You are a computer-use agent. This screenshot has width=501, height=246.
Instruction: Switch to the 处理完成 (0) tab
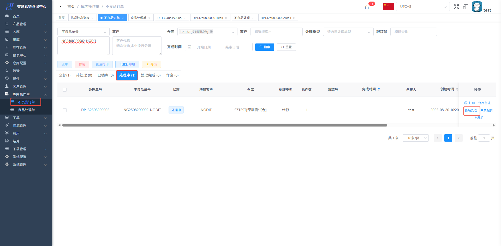pos(151,75)
